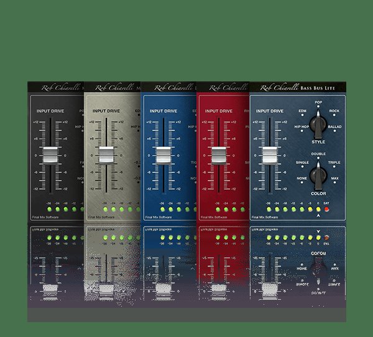
Task: Click the 'STYLE' label under the upper knob
Action: 318,142
